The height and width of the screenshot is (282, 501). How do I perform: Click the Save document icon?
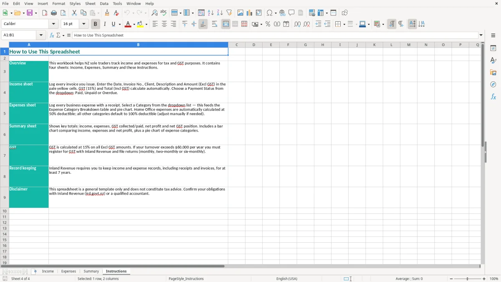point(30,13)
